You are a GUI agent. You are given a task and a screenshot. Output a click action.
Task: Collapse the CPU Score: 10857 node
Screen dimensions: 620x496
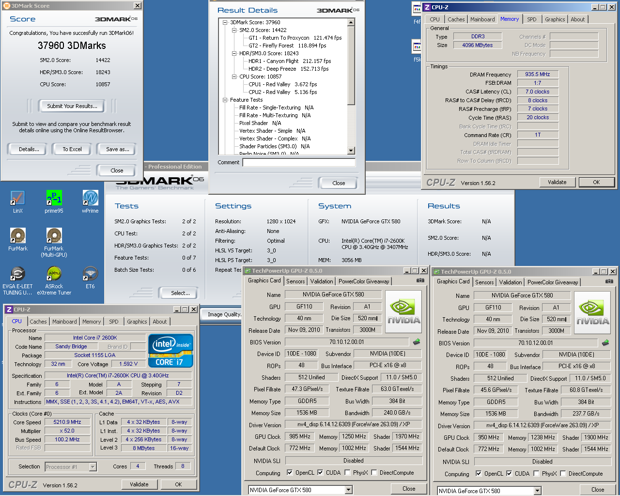[234, 77]
